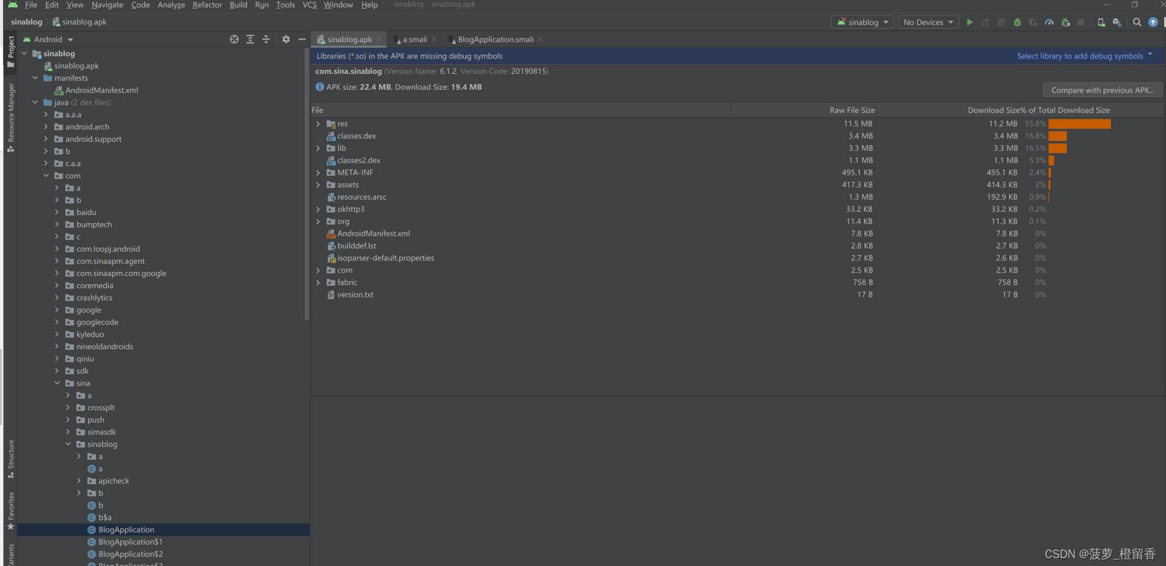Click Collapse All icon in Project panel
Screen dimensions: 1166x566
click(x=266, y=39)
